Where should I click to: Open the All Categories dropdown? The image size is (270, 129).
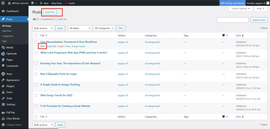click(x=104, y=28)
